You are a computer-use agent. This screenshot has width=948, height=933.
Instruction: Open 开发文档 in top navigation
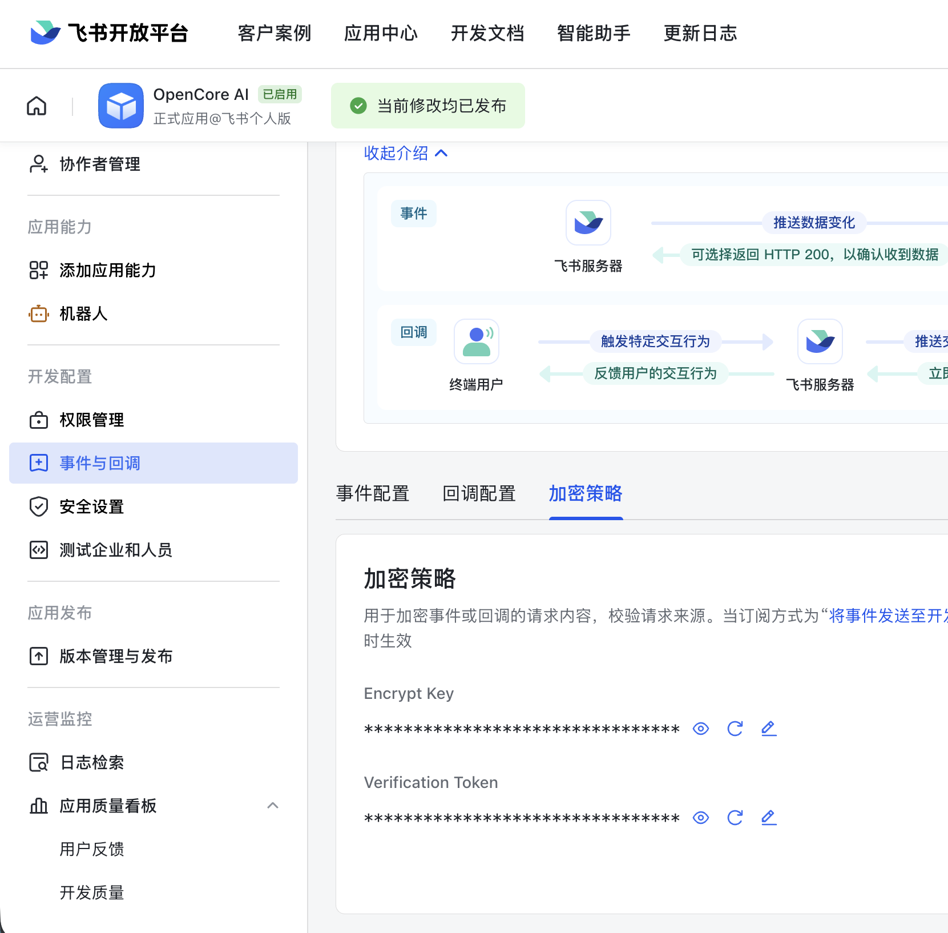pyautogui.click(x=487, y=33)
